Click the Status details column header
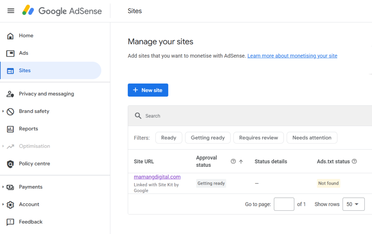372x234 pixels. click(271, 161)
